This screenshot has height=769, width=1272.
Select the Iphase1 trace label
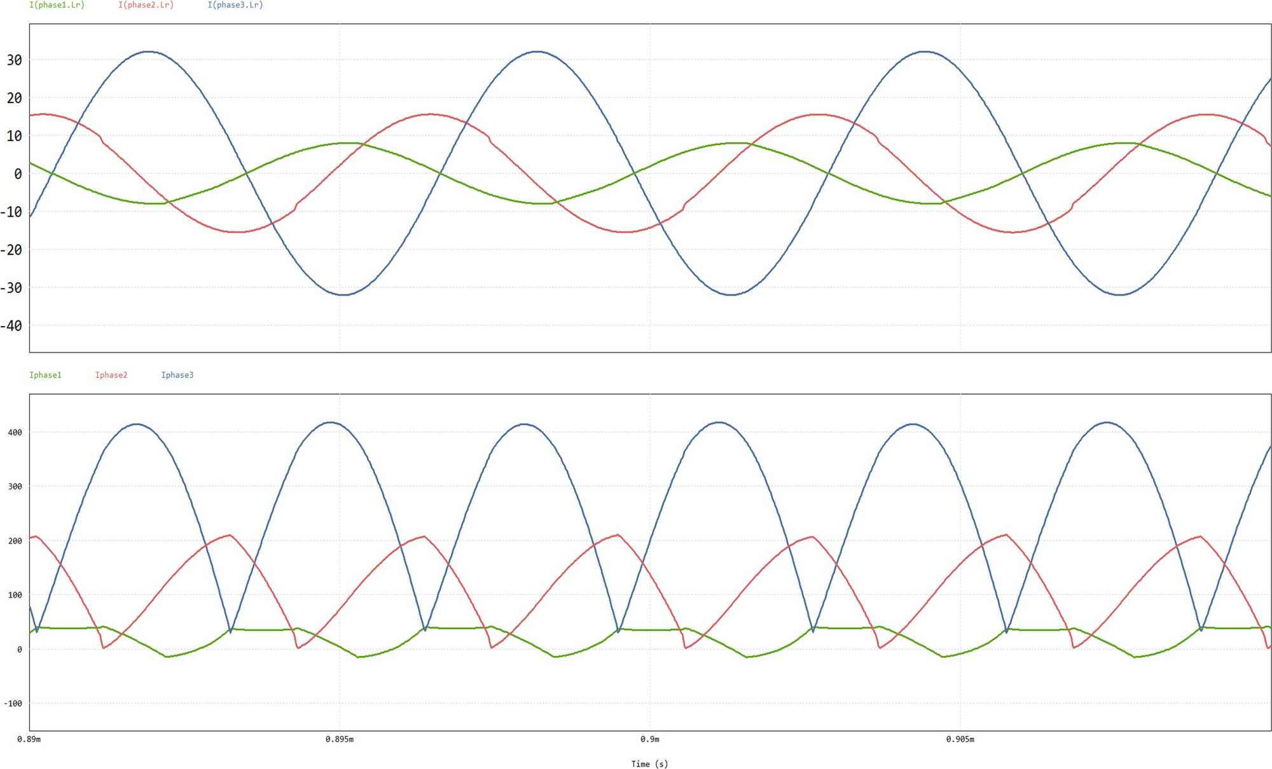(45, 375)
